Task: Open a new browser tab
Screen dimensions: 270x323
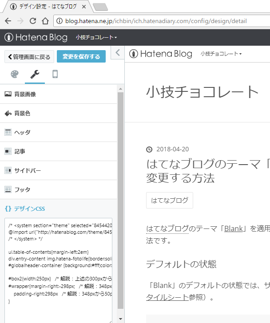Action: pos(100,7)
